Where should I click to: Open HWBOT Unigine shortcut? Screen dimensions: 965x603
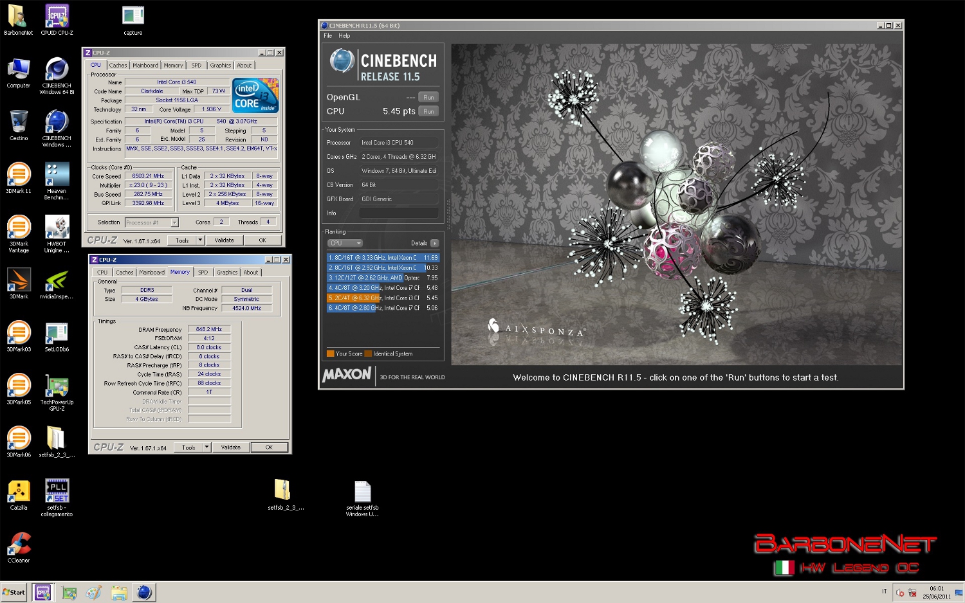57,234
